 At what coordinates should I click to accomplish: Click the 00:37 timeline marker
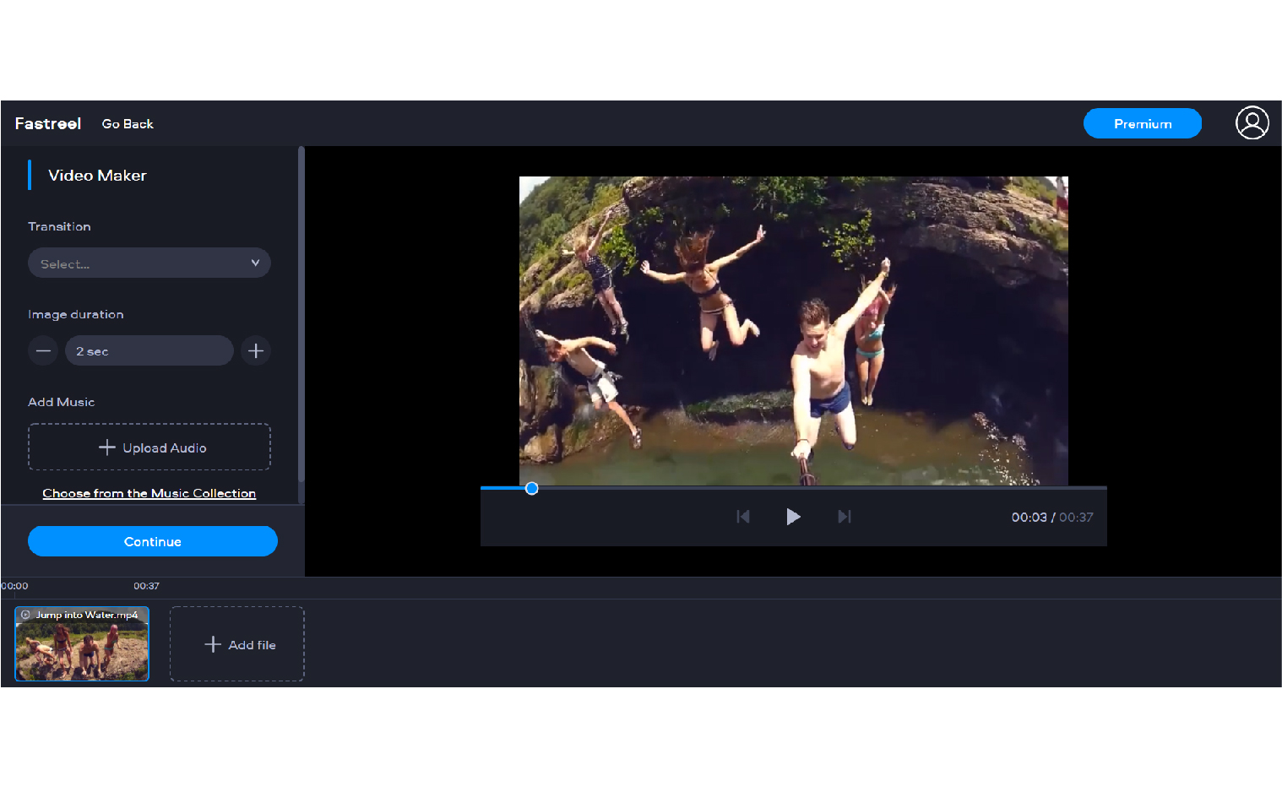146,586
